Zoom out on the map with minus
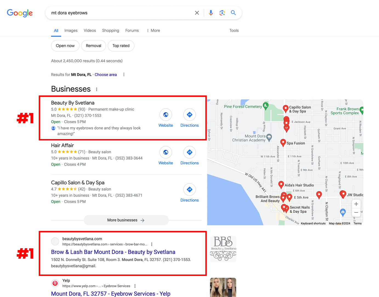The width and height of the screenshot is (379, 297). tap(356, 213)
